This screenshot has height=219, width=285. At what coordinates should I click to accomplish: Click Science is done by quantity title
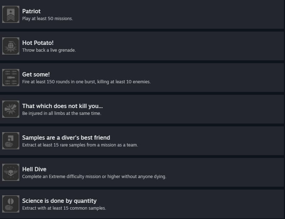[x=59, y=201]
